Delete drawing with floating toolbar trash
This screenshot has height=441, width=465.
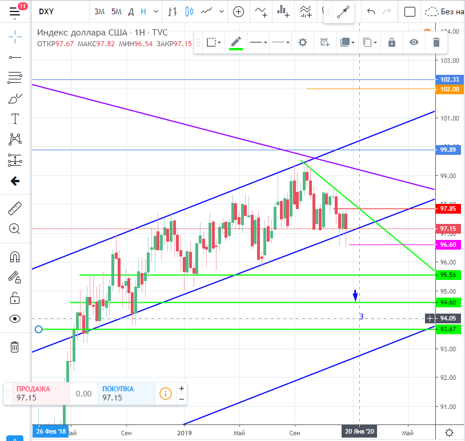[x=436, y=42]
